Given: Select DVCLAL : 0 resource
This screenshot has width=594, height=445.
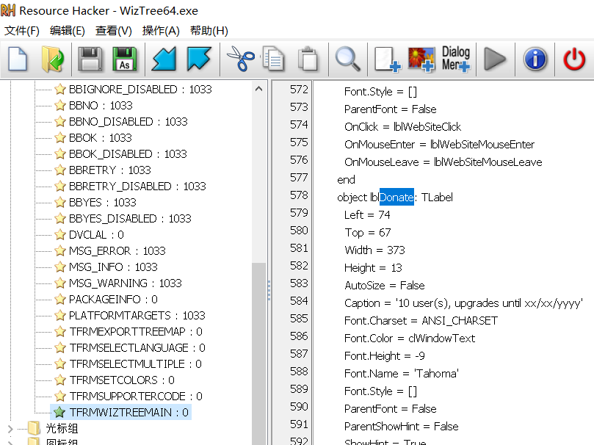Looking at the screenshot, I should pyautogui.click(x=96, y=235).
